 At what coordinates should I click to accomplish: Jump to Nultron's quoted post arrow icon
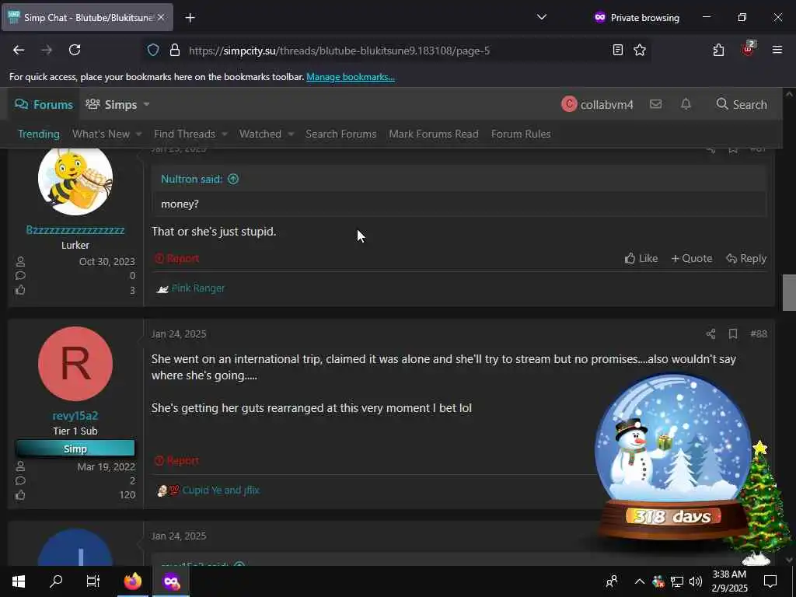click(x=233, y=179)
